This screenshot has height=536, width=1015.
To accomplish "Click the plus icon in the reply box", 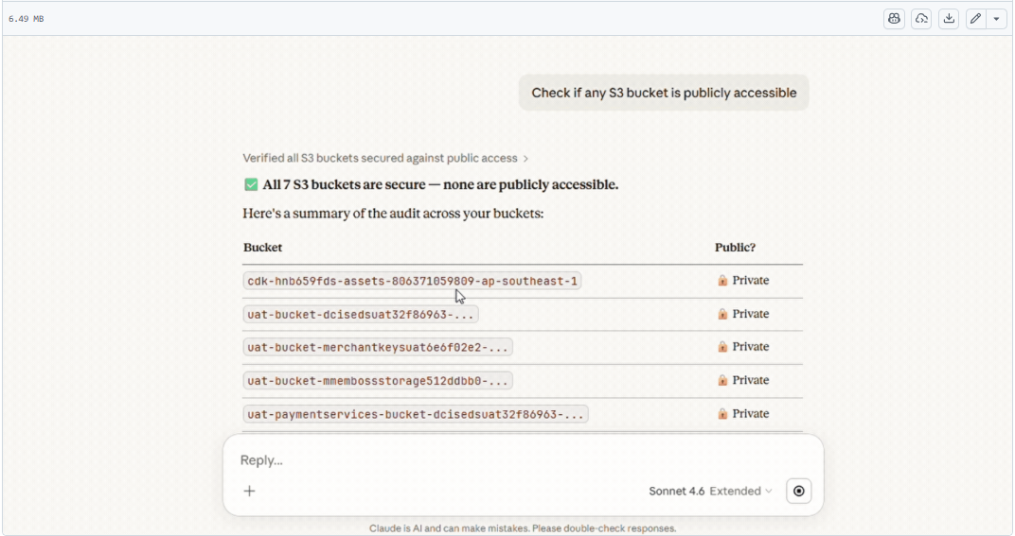I will [250, 491].
